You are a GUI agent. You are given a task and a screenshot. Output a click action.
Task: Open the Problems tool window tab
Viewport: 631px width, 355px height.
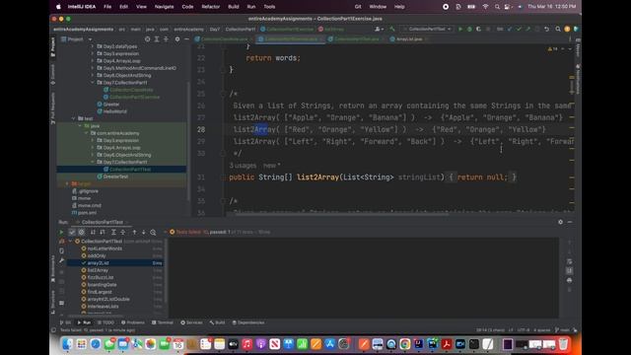[133, 322]
